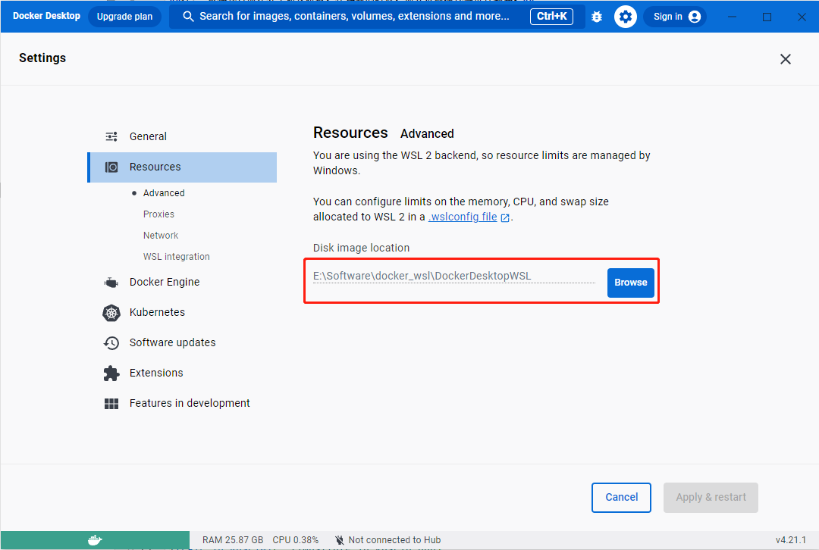The height and width of the screenshot is (550, 819).
Task: Open WSL integration settings
Action: coord(176,257)
